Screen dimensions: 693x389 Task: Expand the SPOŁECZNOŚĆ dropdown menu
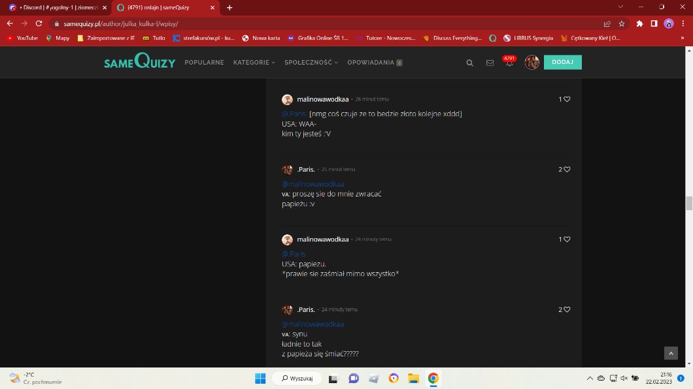(311, 63)
